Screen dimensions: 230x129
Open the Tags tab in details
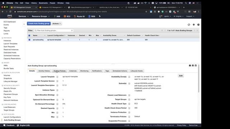[107, 71]
